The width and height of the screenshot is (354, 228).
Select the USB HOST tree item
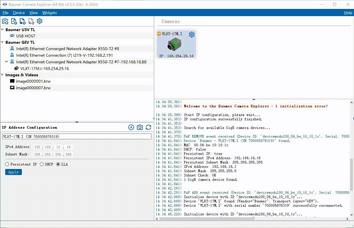click(26, 36)
